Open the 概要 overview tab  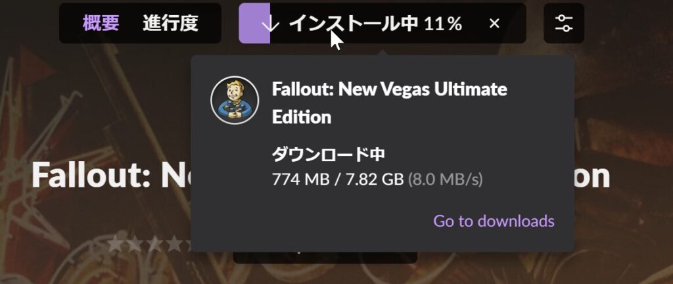pos(101,23)
